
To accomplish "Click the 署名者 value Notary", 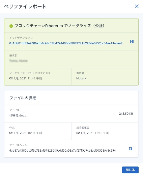I will (81, 78).
